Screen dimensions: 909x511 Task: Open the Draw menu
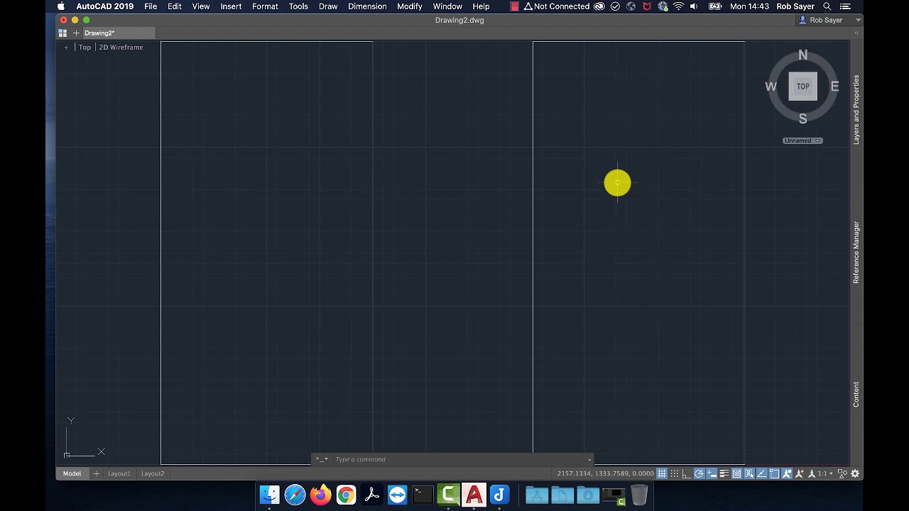[328, 6]
